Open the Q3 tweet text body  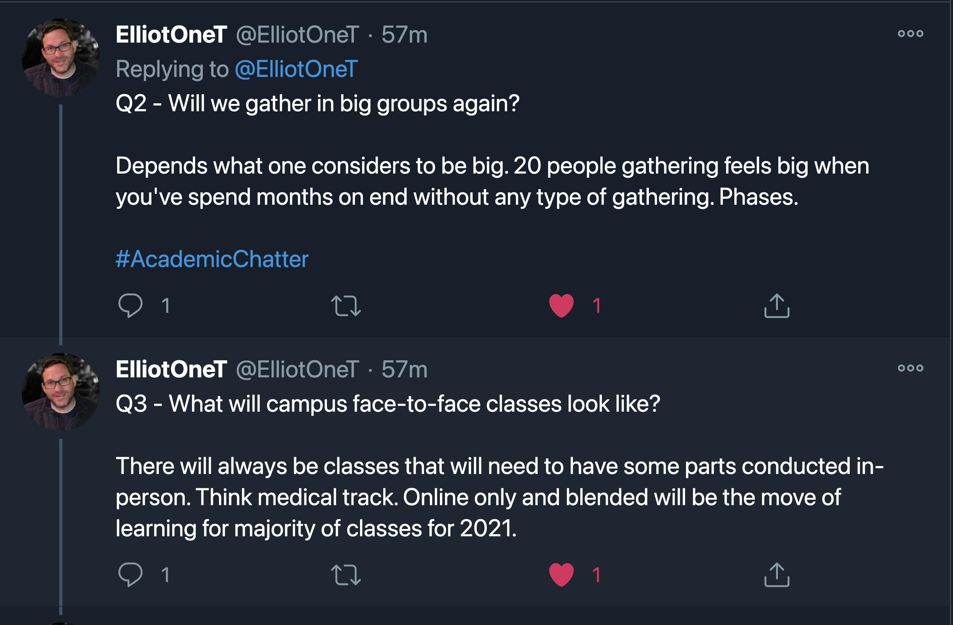499,466
